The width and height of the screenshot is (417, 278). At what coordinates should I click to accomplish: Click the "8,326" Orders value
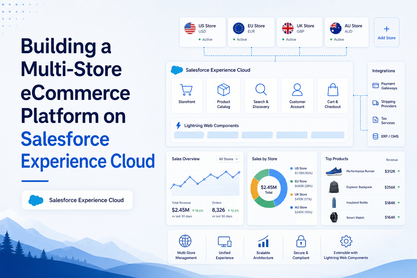(219, 210)
